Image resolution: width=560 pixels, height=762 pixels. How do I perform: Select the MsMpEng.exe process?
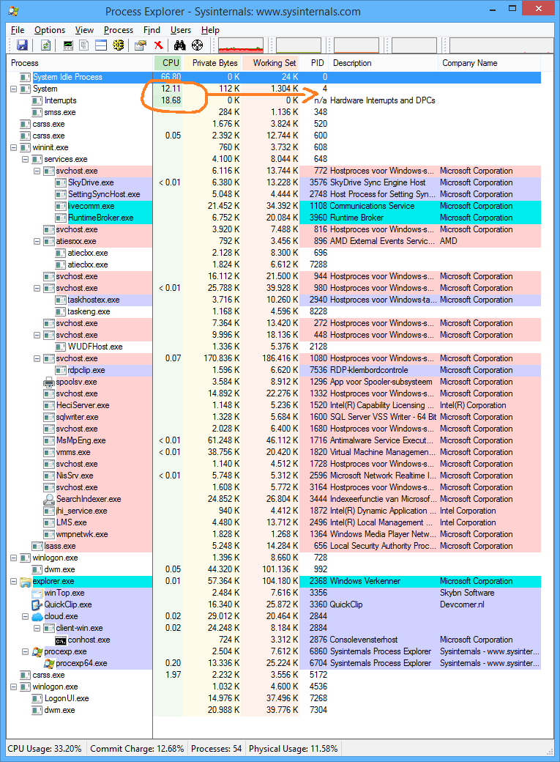click(x=274, y=440)
